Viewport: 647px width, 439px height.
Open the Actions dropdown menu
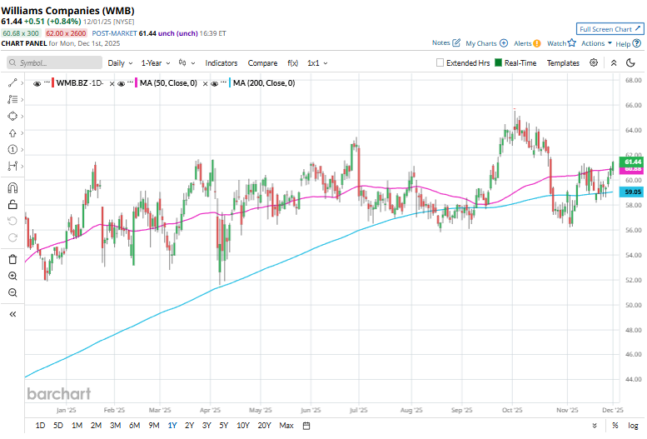[596, 43]
